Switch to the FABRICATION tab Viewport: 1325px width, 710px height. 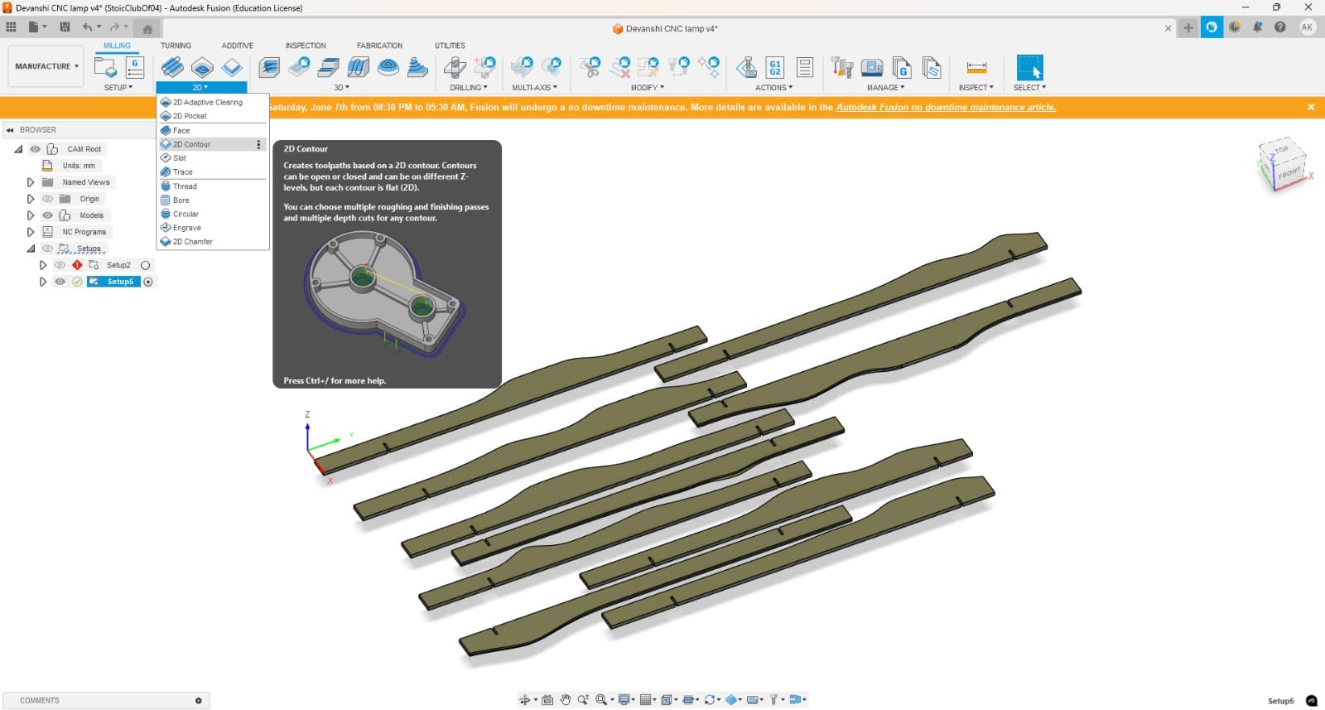point(379,46)
